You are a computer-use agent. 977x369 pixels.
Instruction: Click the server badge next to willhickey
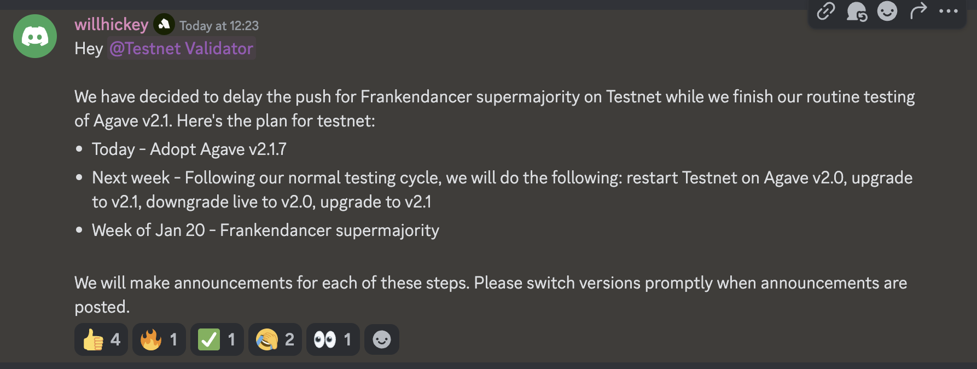(x=164, y=24)
